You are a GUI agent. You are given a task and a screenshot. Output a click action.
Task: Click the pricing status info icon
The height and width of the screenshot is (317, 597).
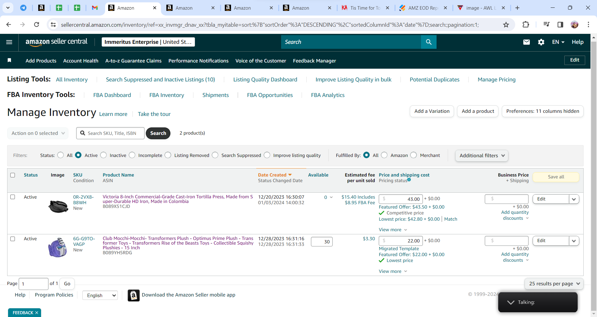409,180
